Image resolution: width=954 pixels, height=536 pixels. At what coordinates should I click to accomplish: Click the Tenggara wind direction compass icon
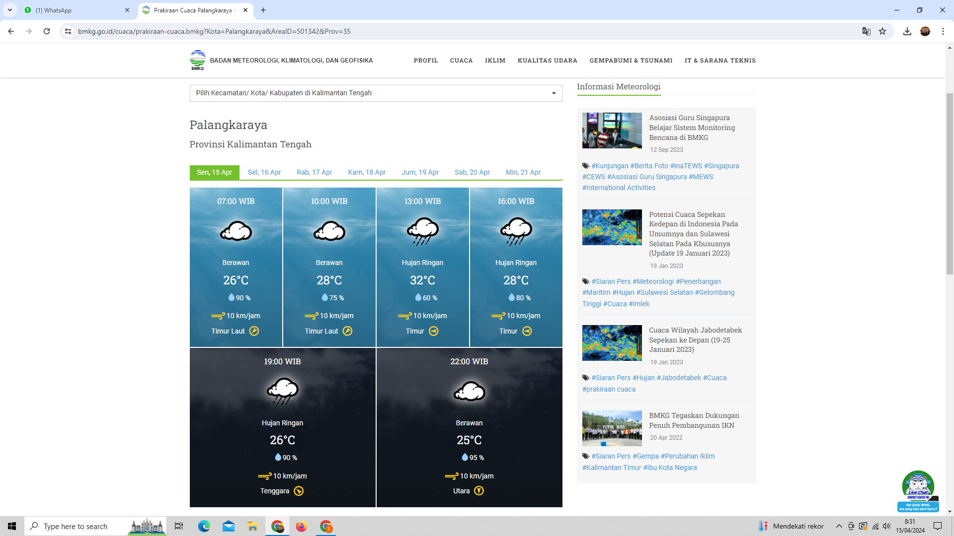pos(299,491)
